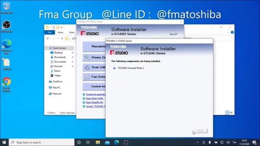Image resolution: width=260 pixels, height=146 pixels.
Task: Select OneDrive in navigation pane
Action: (x=57, y=82)
